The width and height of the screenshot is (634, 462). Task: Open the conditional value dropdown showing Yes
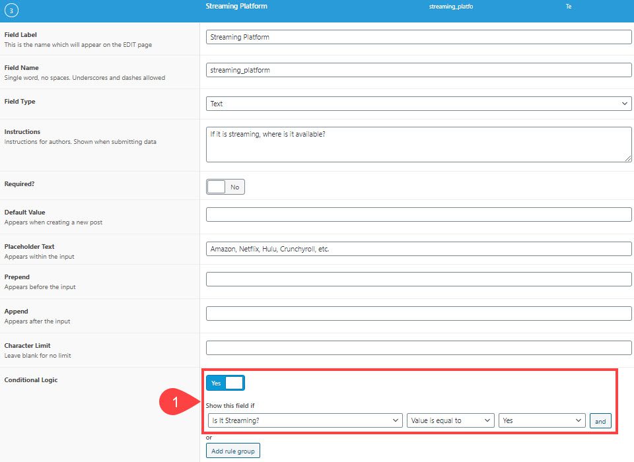tap(542, 420)
